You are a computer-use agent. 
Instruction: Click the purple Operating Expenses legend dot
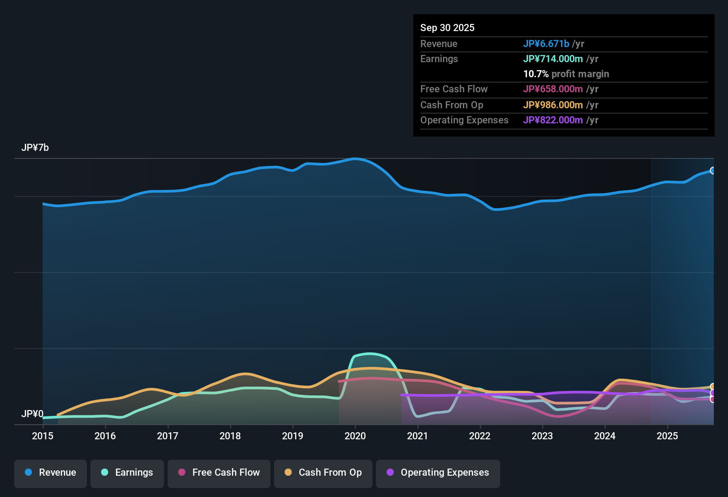pos(390,473)
